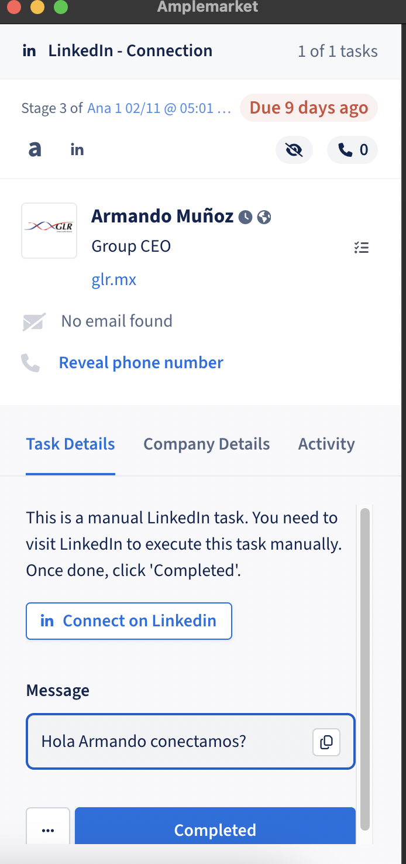Click the Connect on Linkedin button
The width and height of the screenshot is (406, 864).
pos(129,621)
